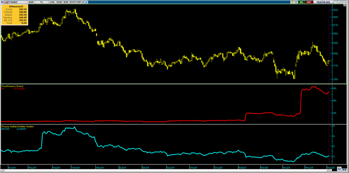
Task: Click the MATRIKS logo button
Action: (x=323, y=2)
